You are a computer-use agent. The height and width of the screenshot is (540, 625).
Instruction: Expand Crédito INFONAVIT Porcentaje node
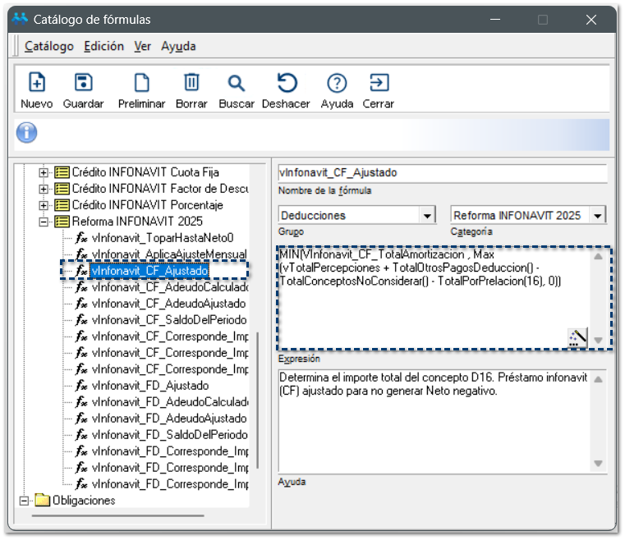44,205
